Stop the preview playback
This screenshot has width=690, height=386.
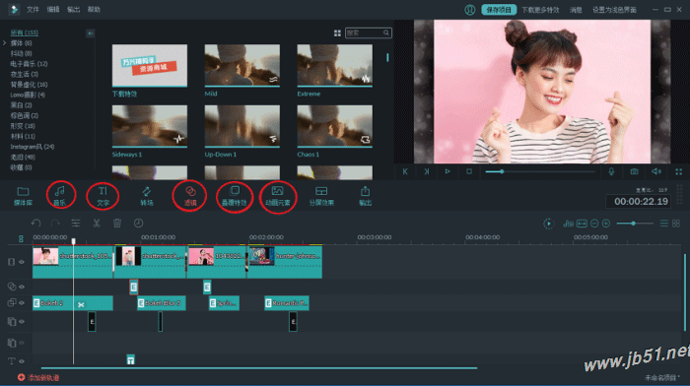[x=469, y=171]
